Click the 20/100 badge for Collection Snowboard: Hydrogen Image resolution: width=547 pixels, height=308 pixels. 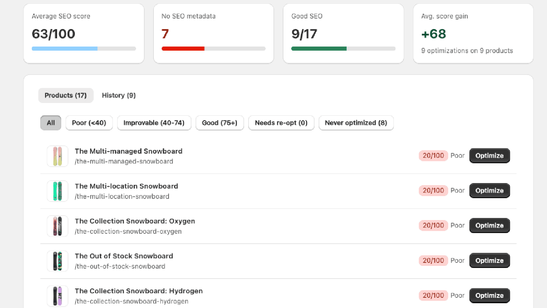(433, 295)
